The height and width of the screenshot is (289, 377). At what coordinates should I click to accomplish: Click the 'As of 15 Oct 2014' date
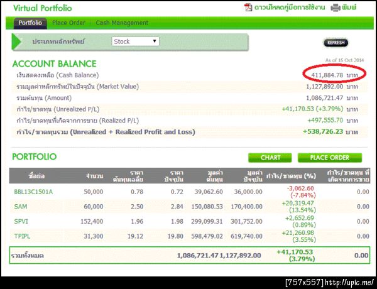tap(344, 60)
